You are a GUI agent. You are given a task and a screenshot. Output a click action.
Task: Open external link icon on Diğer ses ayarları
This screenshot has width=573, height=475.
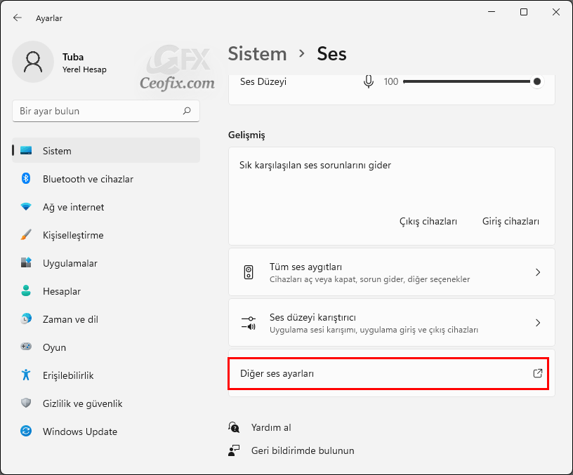tap(538, 373)
